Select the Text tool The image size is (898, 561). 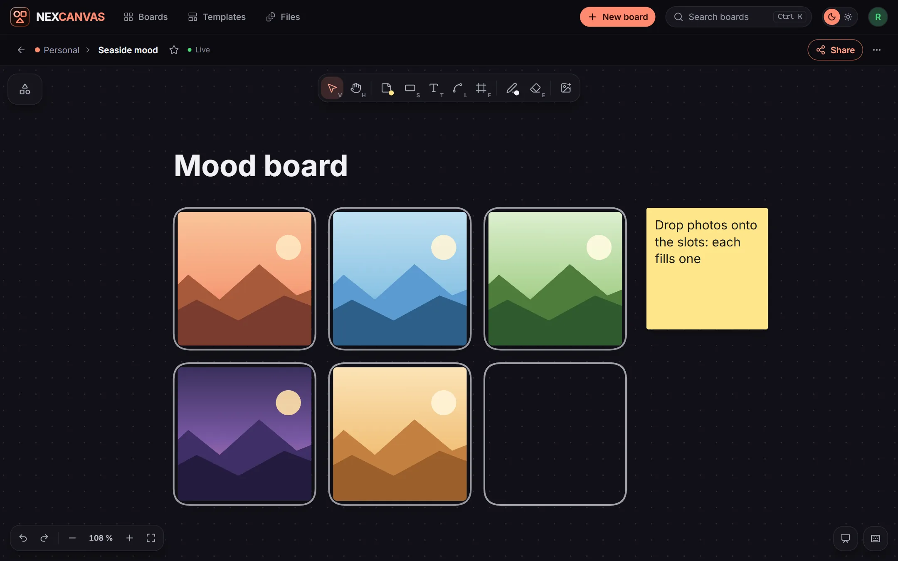[x=434, y=88]
